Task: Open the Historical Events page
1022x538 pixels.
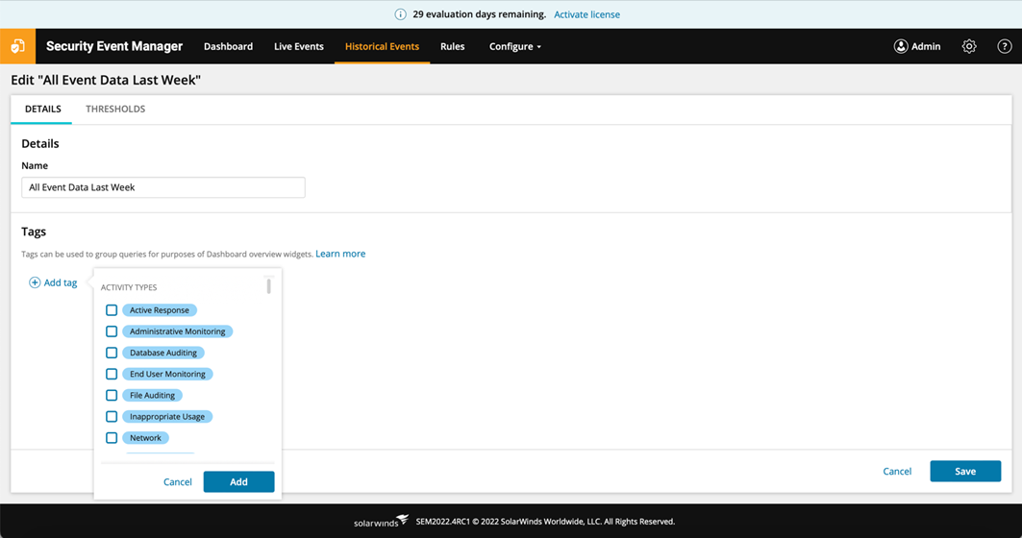Action: pos(382,46)
